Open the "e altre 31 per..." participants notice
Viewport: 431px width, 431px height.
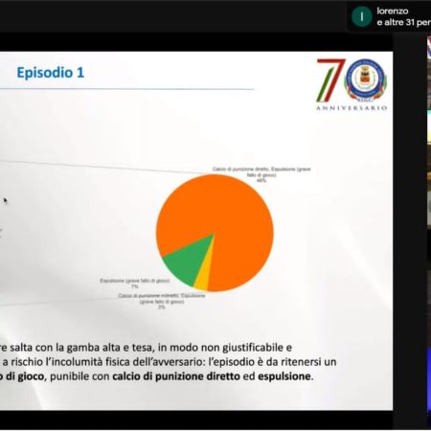(404, 23)
